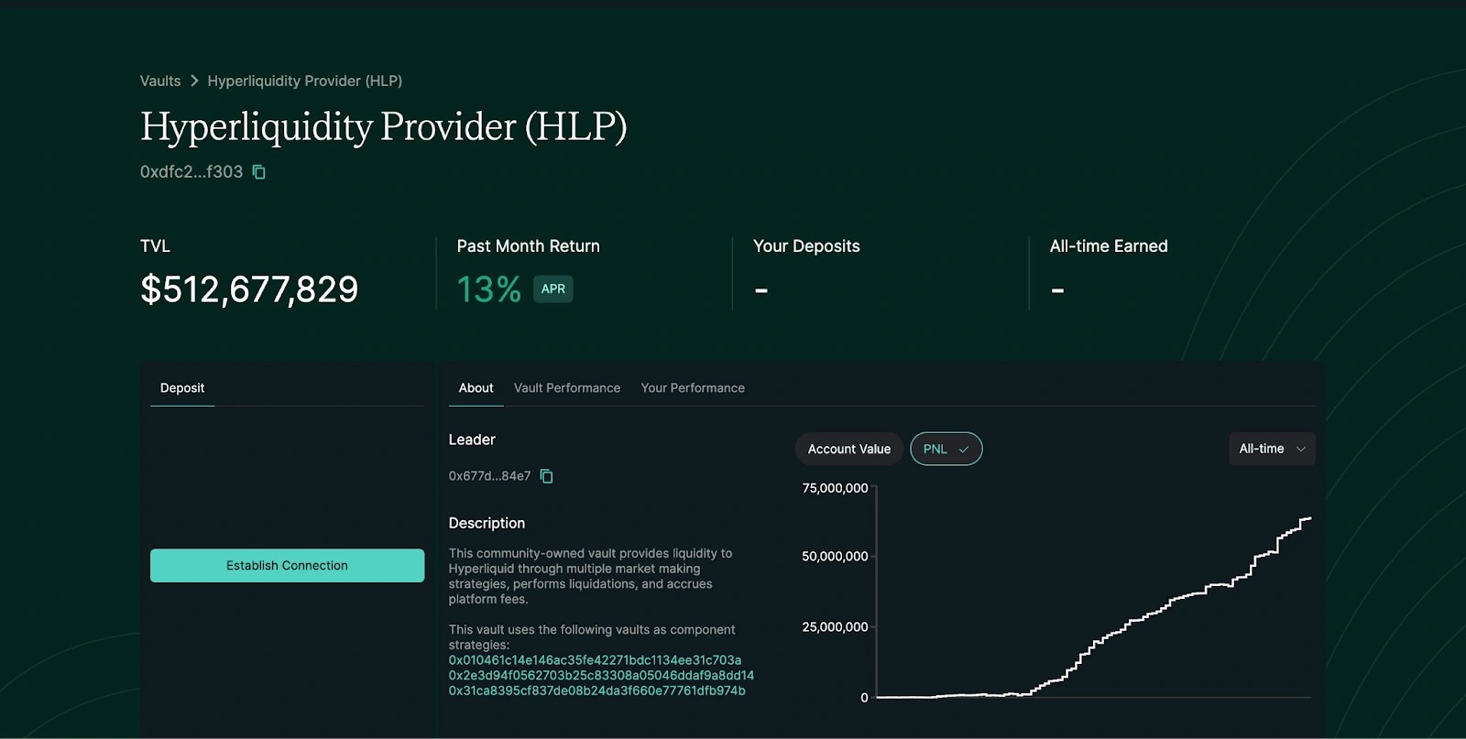Switch to the Vault Performance tab
The width and height of the screenshot is (1466, 739).
(566, 388)
